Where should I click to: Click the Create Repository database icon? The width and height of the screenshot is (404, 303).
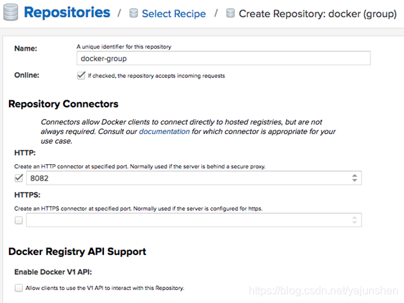pos(230,13)
